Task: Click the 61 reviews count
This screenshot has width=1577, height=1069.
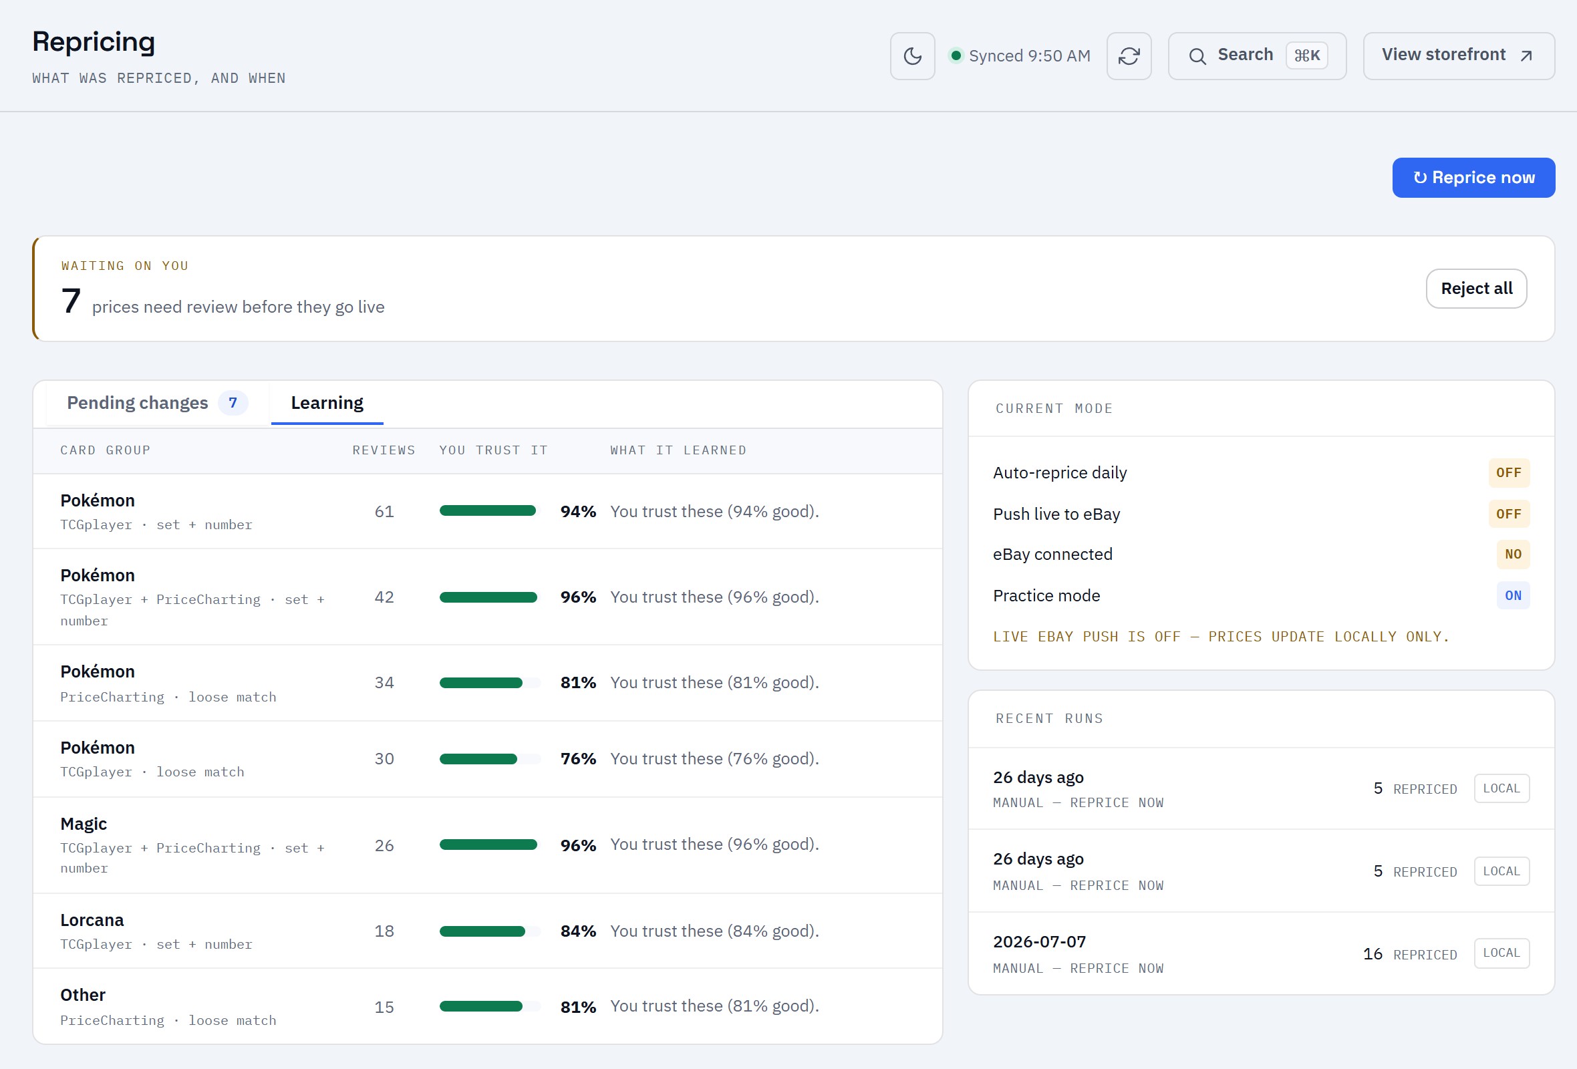Action: [384, 511]
